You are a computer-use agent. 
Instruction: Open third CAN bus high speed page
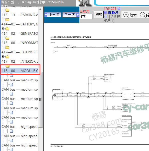click(20, 145)
